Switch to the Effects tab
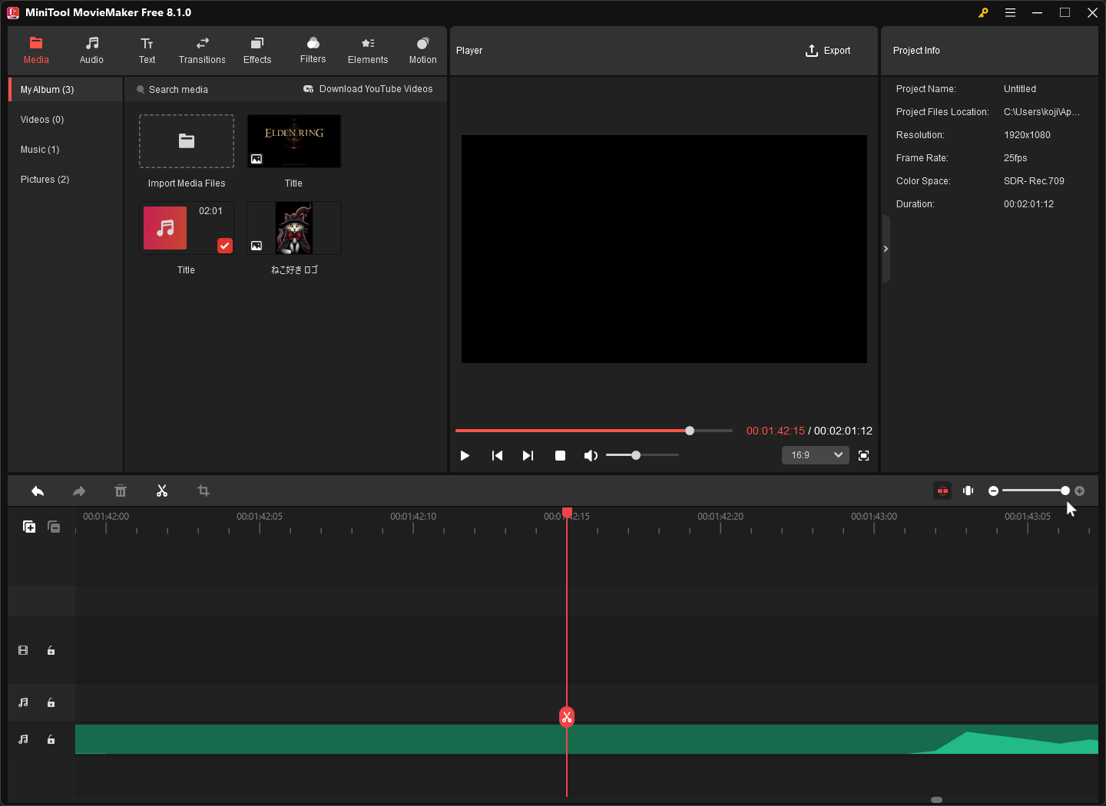Screen dimensions: 1106x806 257,51
